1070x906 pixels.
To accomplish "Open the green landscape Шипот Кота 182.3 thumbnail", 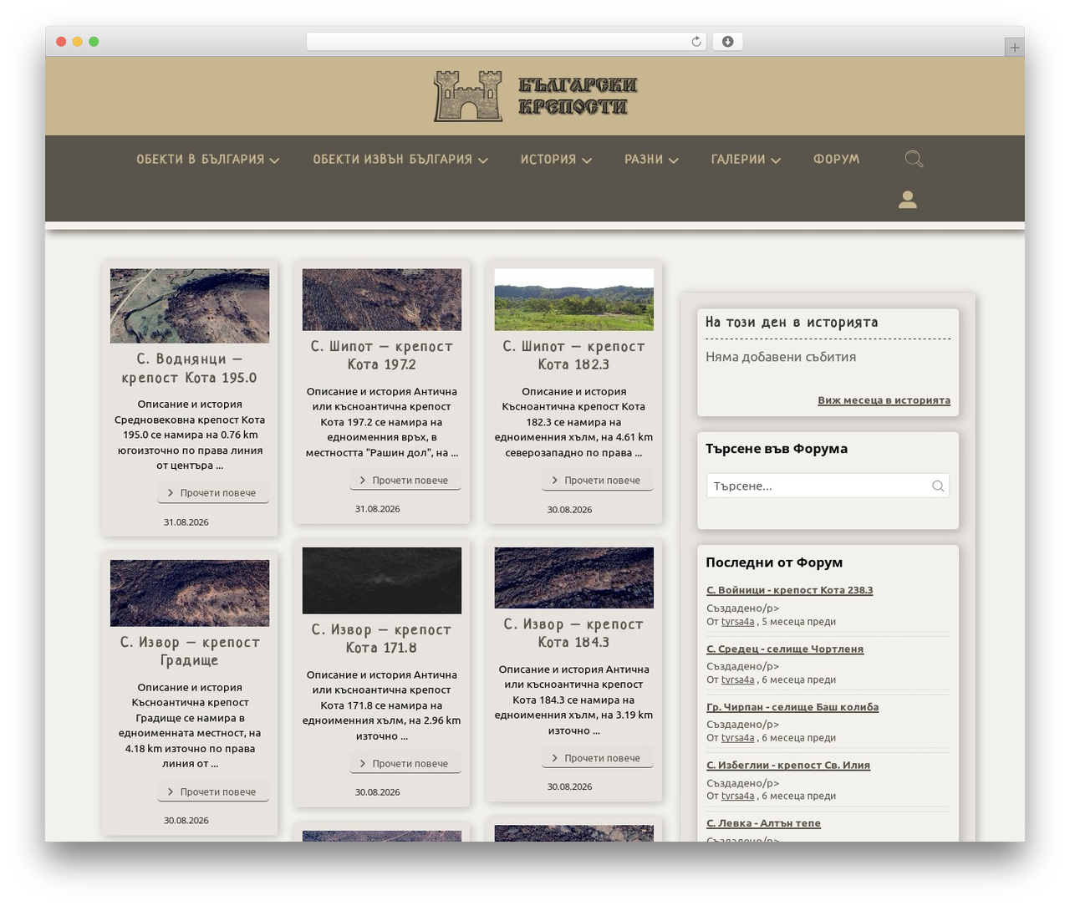I will point(574,299).
